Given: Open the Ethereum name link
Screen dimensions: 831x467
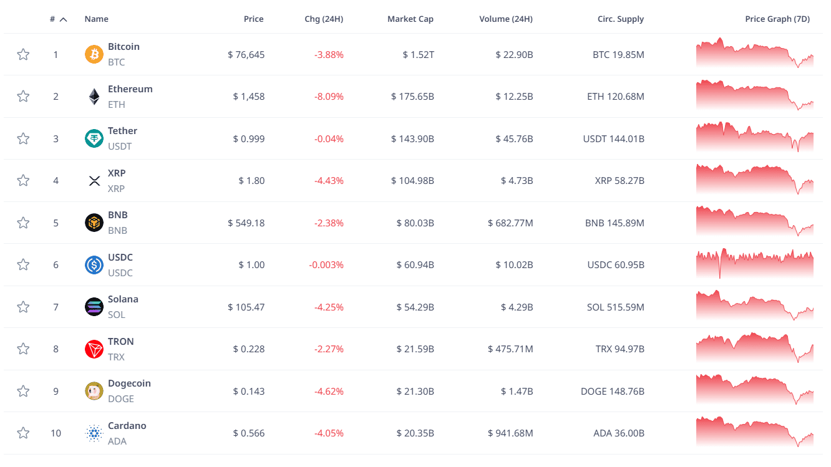Looking at the screenshot, I should 130,89.
